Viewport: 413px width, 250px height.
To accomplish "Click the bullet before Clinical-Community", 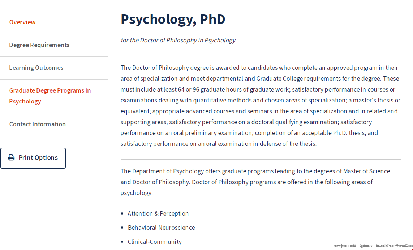I will coord(122,242).
